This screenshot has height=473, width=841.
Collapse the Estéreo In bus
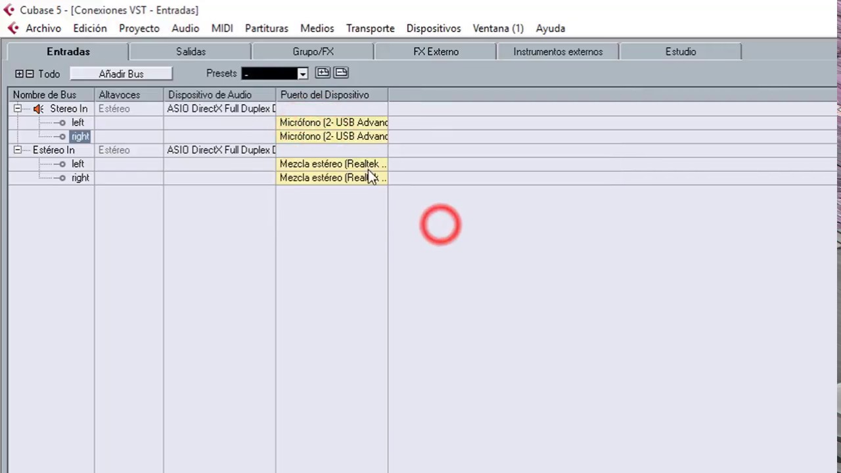tap(18, 150)
